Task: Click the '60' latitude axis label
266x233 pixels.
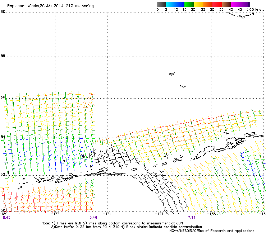Action: (x=3, y=12)
